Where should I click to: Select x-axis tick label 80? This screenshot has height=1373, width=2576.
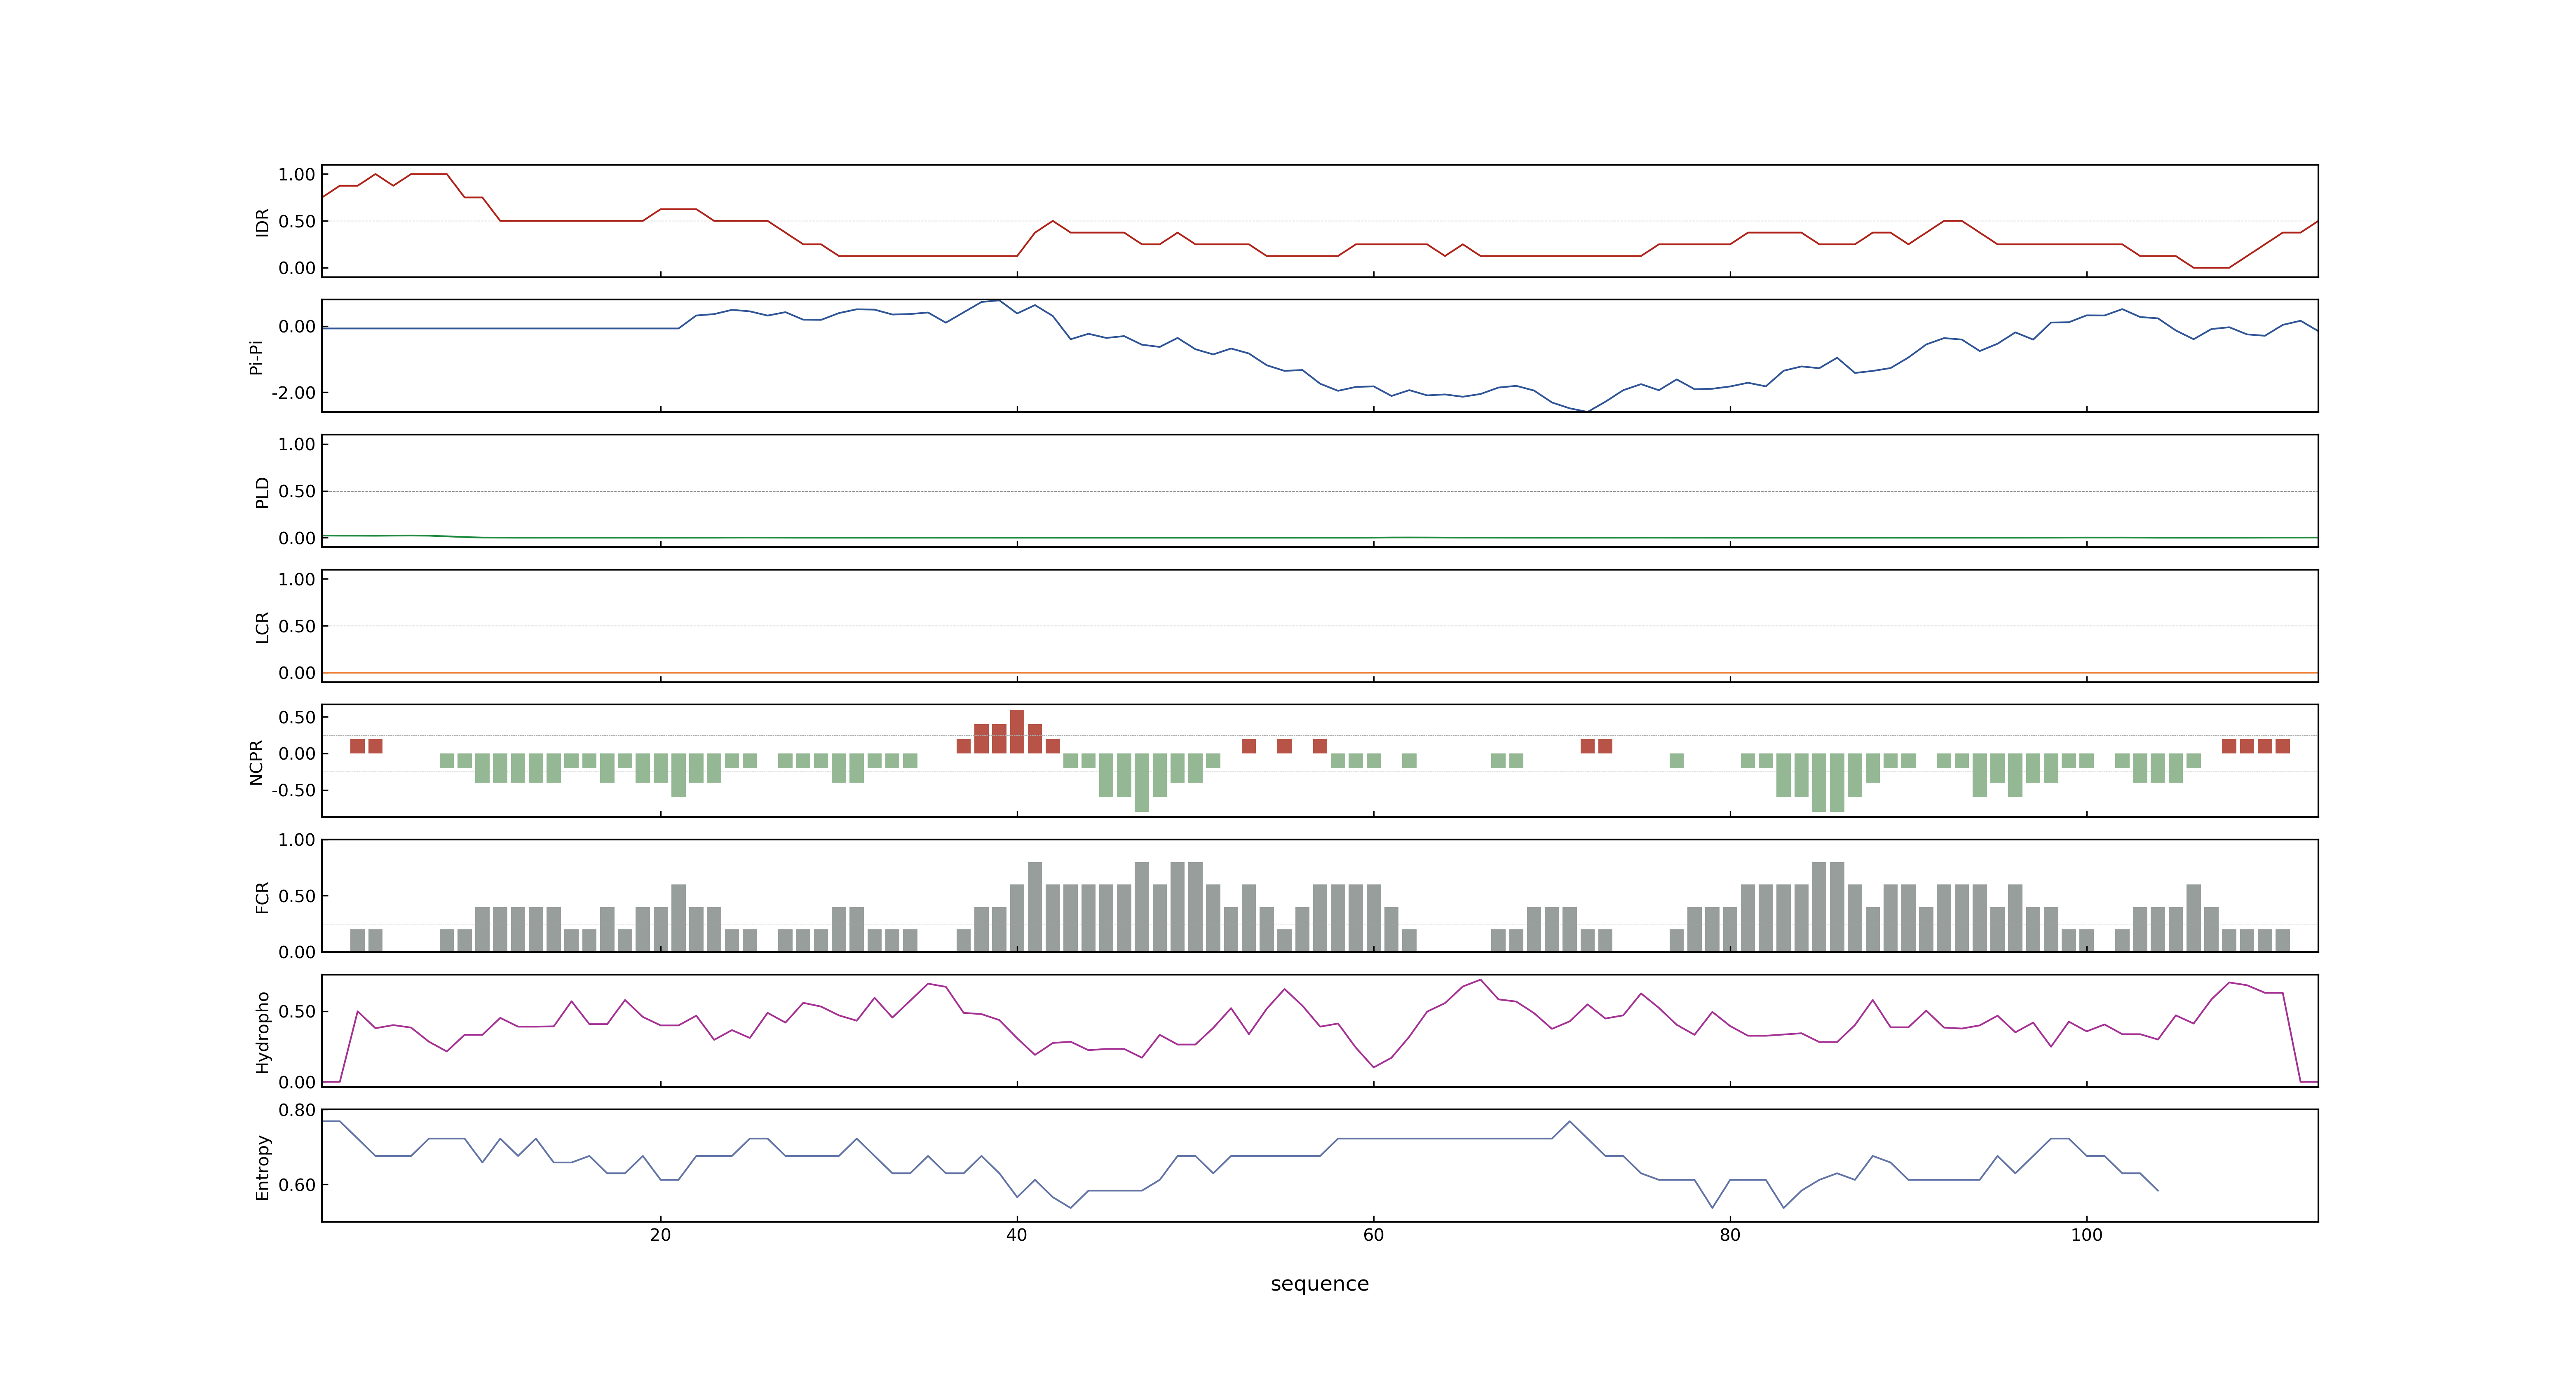pyautogui.click(x=1730, y=1234)
